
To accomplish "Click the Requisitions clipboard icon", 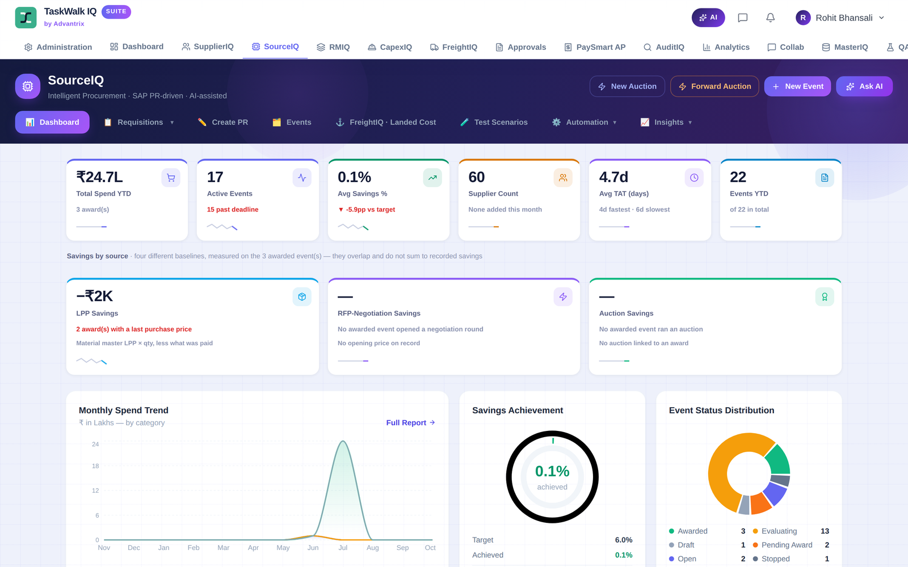I will [x=108, y=122].
